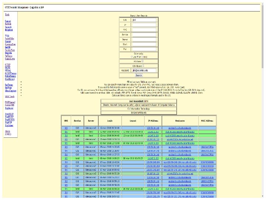The image size is (266, 200).
Task: Open the Alerts link
Action: (x=7, y=131)
